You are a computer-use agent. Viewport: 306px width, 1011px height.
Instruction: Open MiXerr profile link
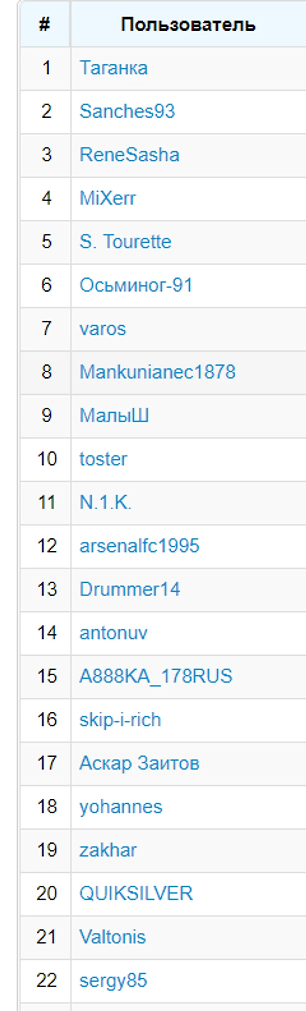(108, 198)
